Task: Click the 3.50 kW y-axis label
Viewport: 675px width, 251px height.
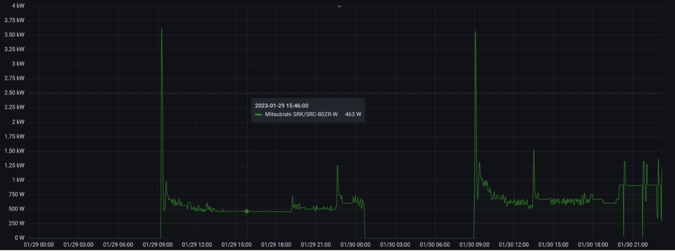Action: [x=14, y=35]
